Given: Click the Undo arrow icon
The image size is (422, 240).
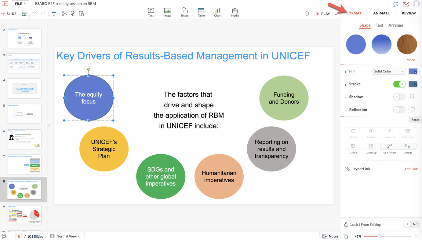Looking at the screenshot, I should click(x=35, y=14).
